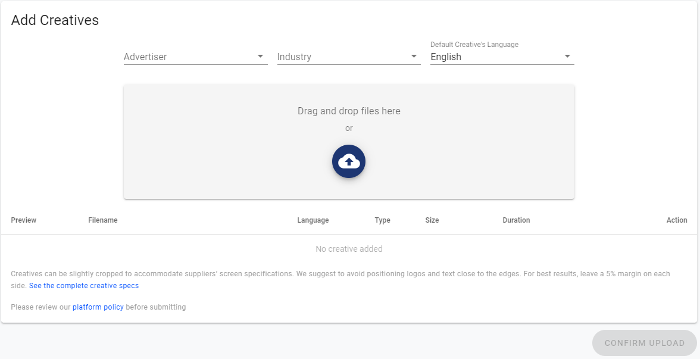Open the Industry dropdown

pyautogui.click(x=349, y=57)
